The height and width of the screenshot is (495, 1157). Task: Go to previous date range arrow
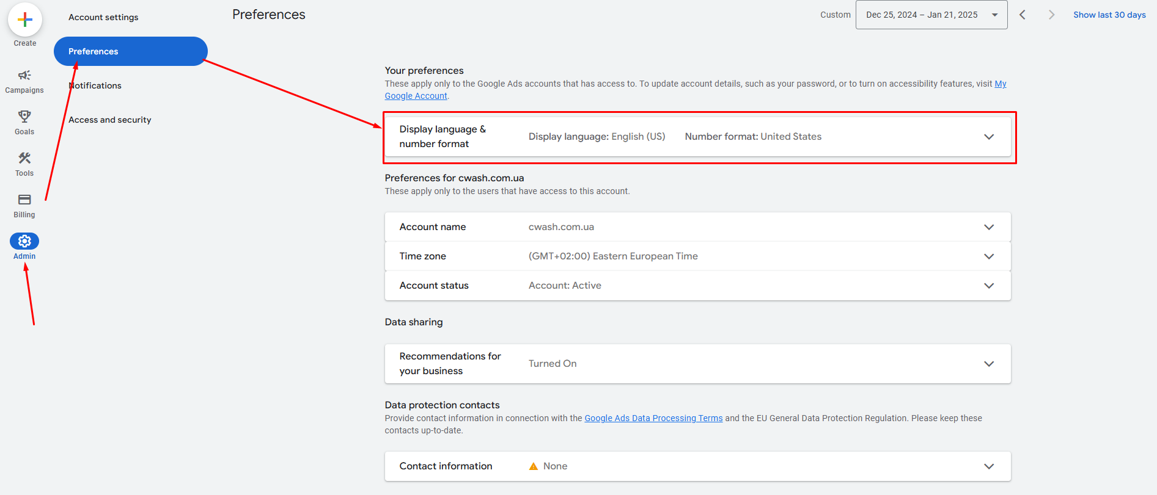pos(1022,15)
